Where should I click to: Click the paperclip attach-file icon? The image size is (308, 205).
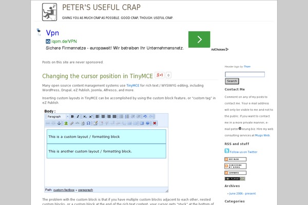pos(72,123)
